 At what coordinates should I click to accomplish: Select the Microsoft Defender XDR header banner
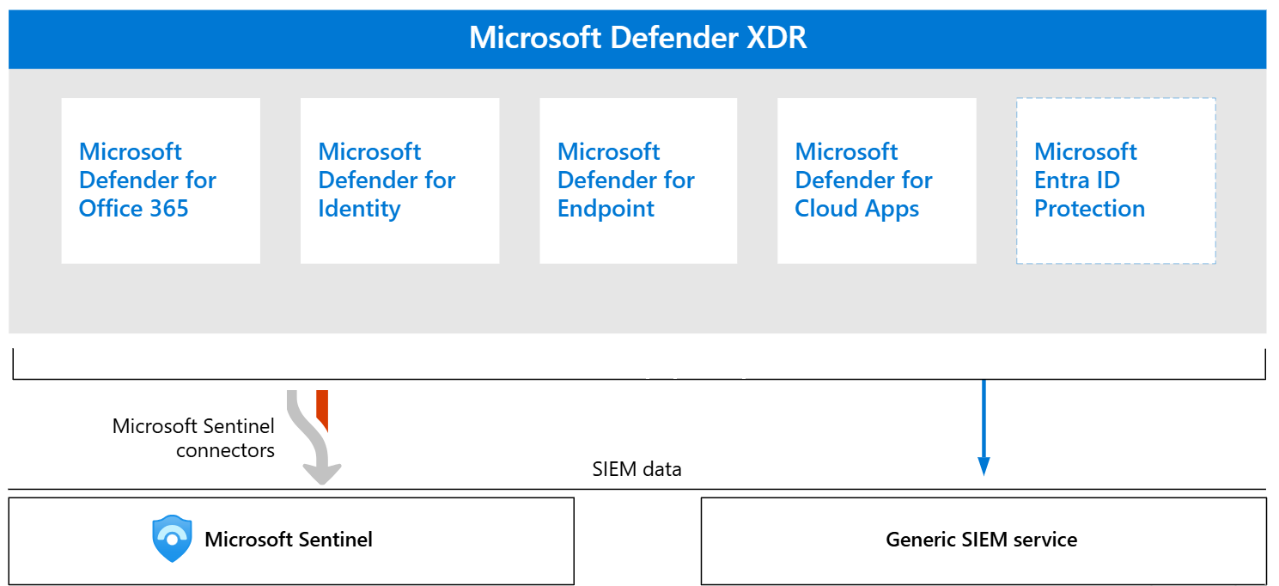point(637,39)
